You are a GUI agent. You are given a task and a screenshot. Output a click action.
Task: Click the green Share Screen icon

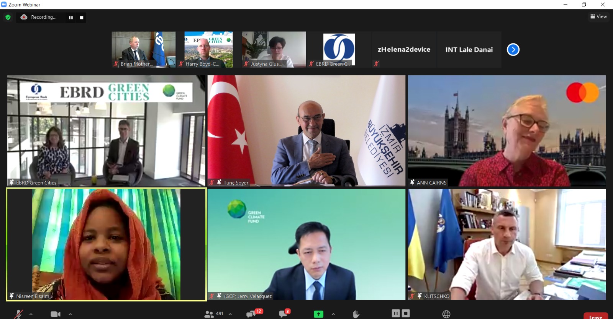(x=318, y=314)
